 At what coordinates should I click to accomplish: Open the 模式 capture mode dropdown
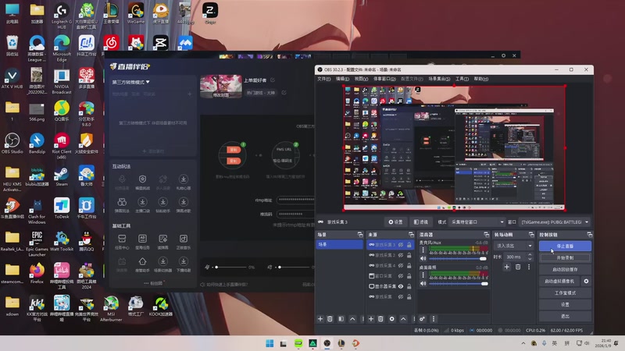477,222
